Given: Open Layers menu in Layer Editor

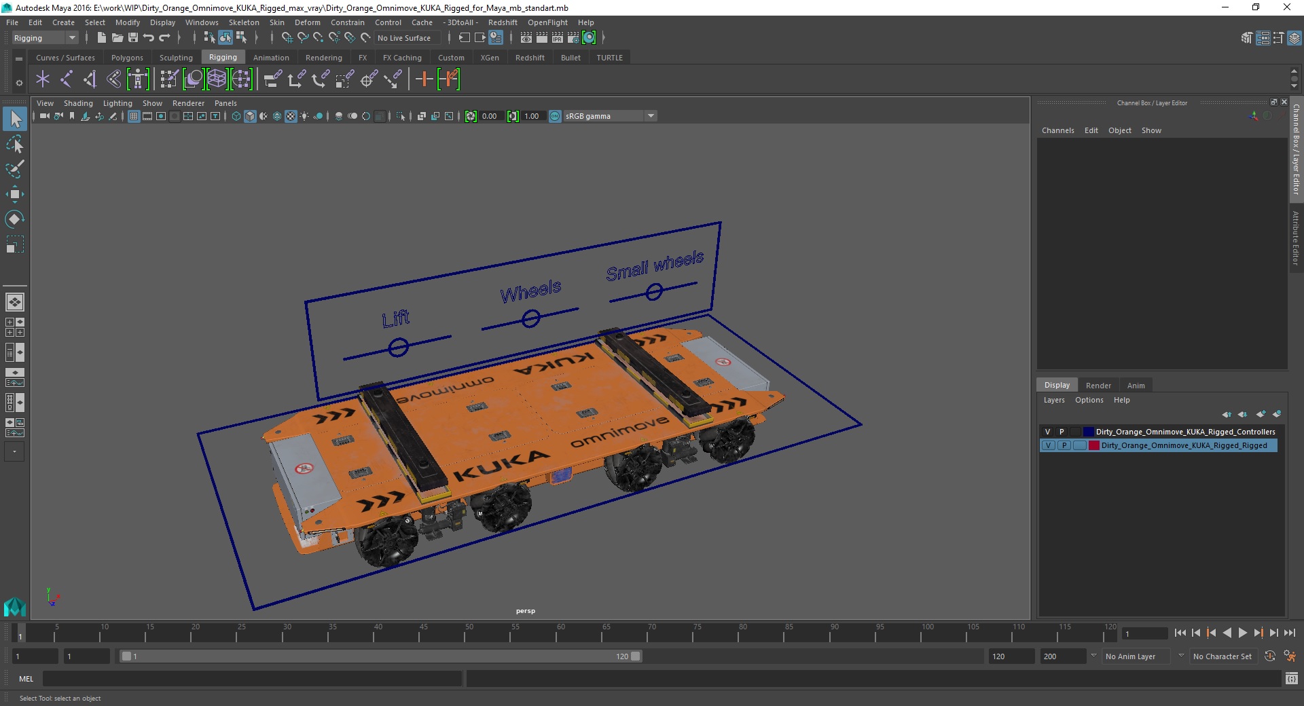Looking at the screenshot, I should 1054,400.
